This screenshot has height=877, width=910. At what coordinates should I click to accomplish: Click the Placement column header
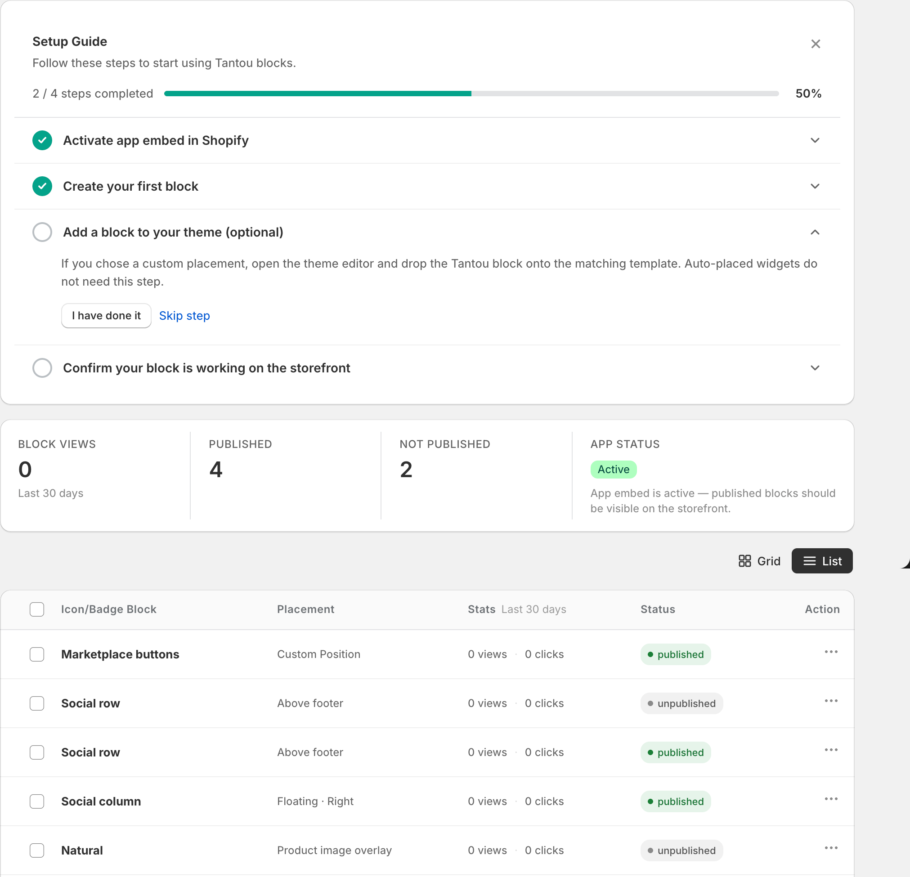(x=305, y=609)
